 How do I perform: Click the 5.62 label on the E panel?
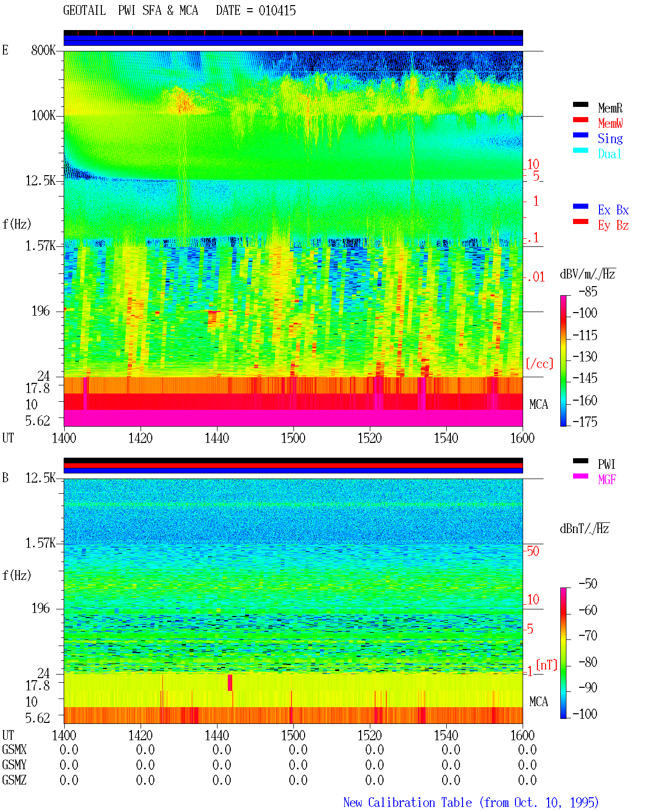point(38,421)
